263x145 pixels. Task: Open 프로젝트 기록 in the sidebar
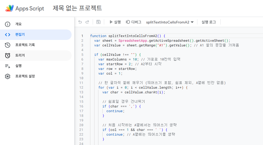coord(36,45)
